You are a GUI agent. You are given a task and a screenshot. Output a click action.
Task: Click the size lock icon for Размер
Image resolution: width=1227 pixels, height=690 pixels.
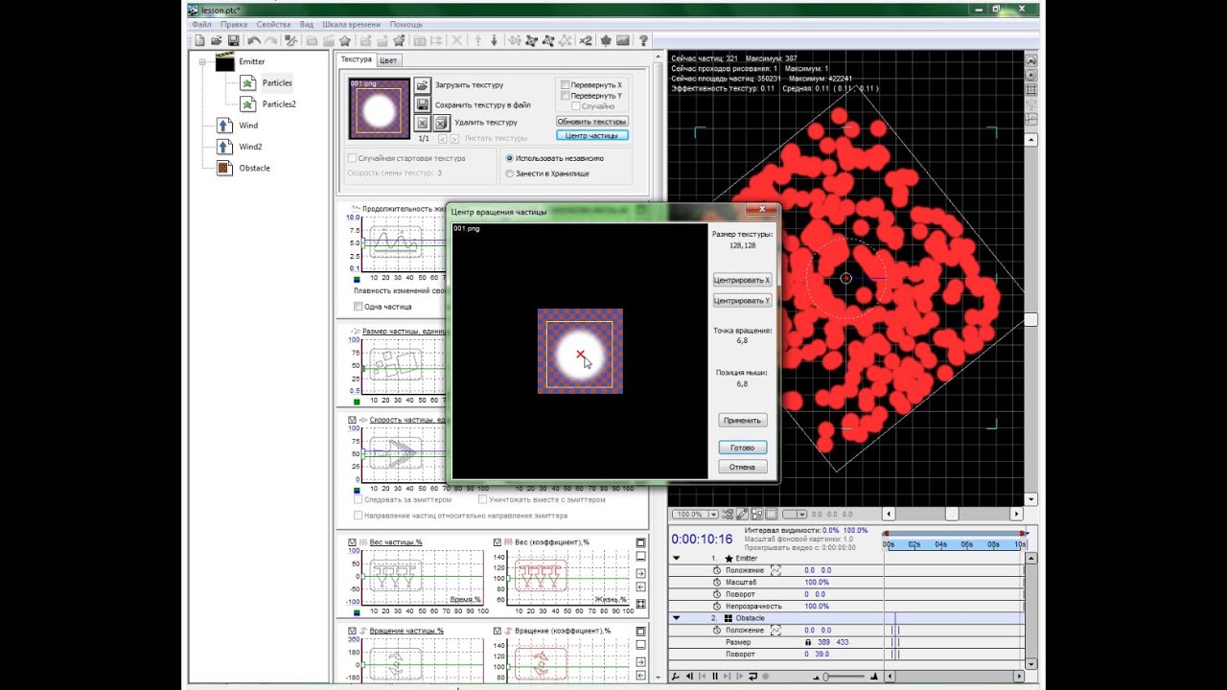click(808, 642)
